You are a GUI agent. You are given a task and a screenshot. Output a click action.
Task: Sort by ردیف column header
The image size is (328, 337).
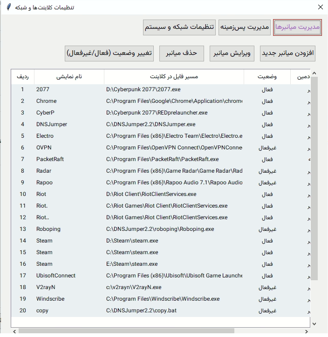22,77
